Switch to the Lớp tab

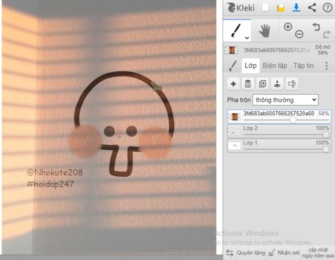pos(251,66)
